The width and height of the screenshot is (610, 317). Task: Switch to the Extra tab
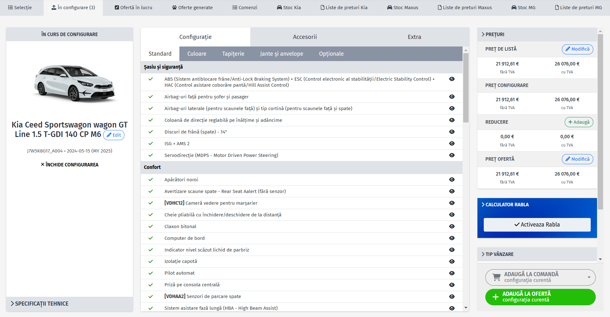[414, 37]
